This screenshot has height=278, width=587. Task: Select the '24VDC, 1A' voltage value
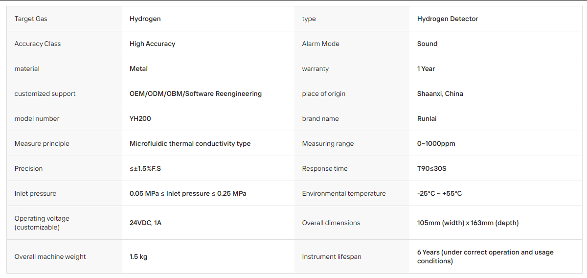145,223
